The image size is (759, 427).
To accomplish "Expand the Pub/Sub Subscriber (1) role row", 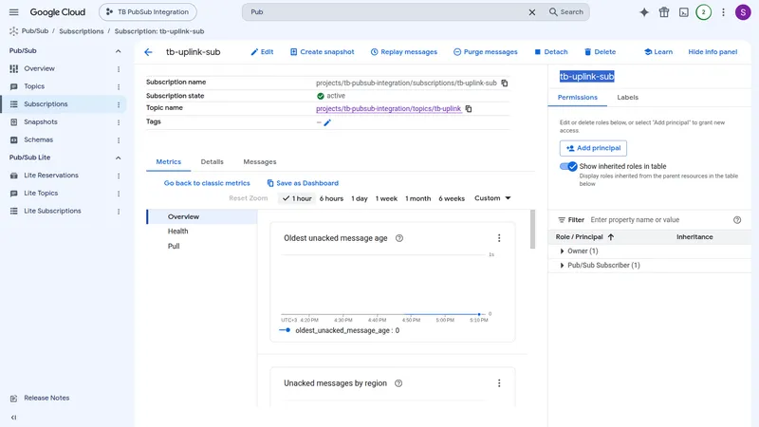I will 562,266.
